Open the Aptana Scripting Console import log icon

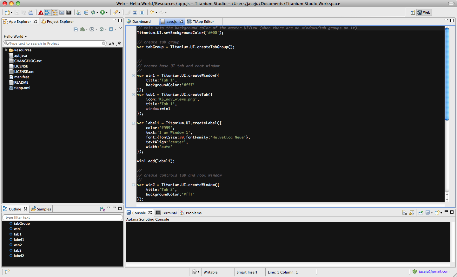tap(404, 213)
